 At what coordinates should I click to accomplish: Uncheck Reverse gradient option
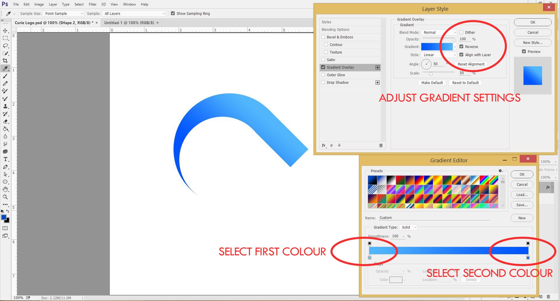461,47
